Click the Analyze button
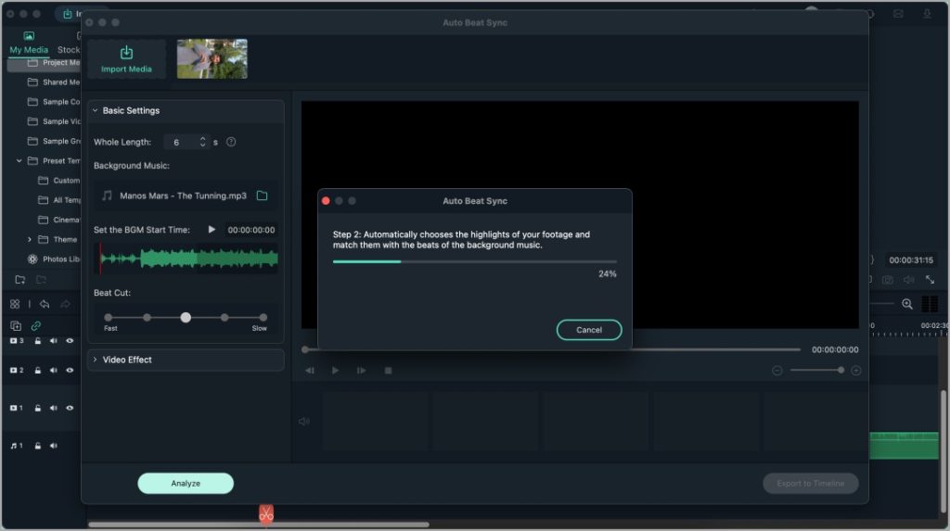Image resolution: width=950 pixels, height=531 pixels. [186, 483]
